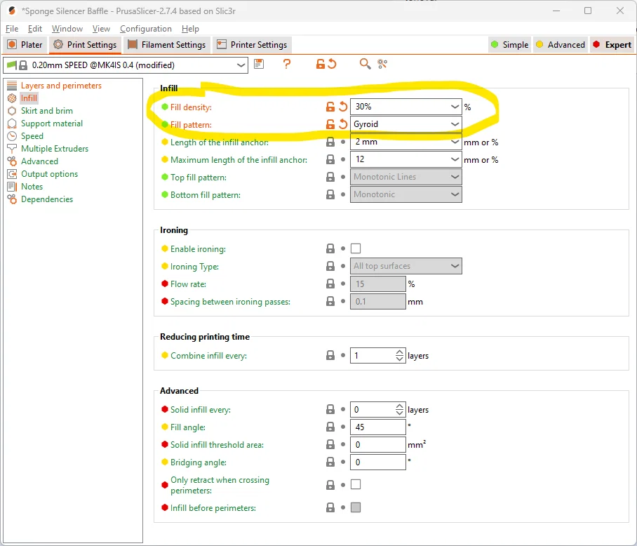
Task: Open settings search magnifier icon
Action: click(365, 64)
